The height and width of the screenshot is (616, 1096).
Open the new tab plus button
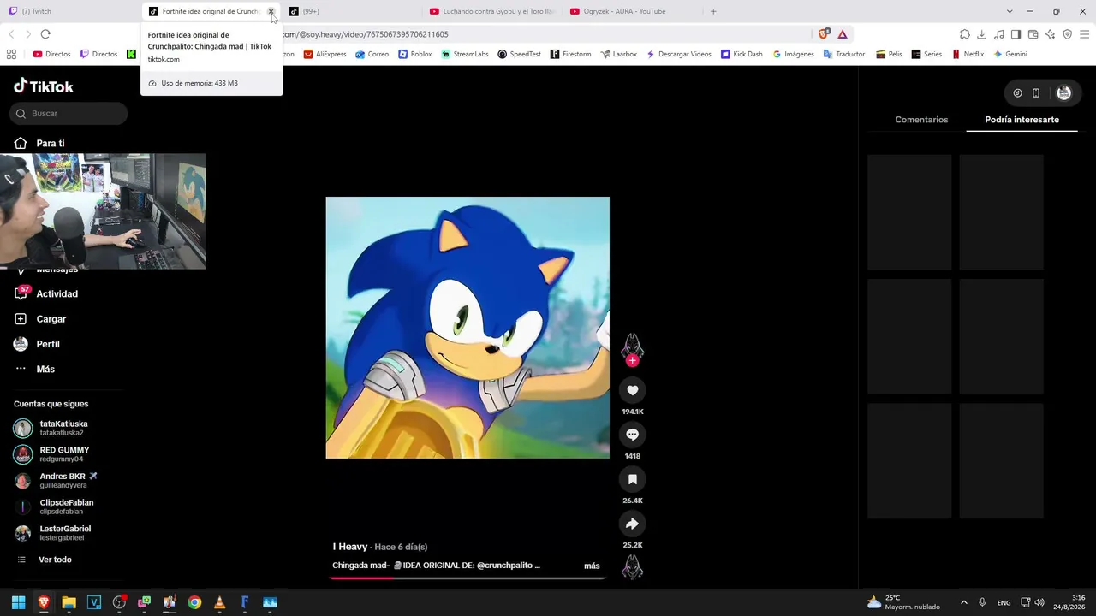coord(713,11)
